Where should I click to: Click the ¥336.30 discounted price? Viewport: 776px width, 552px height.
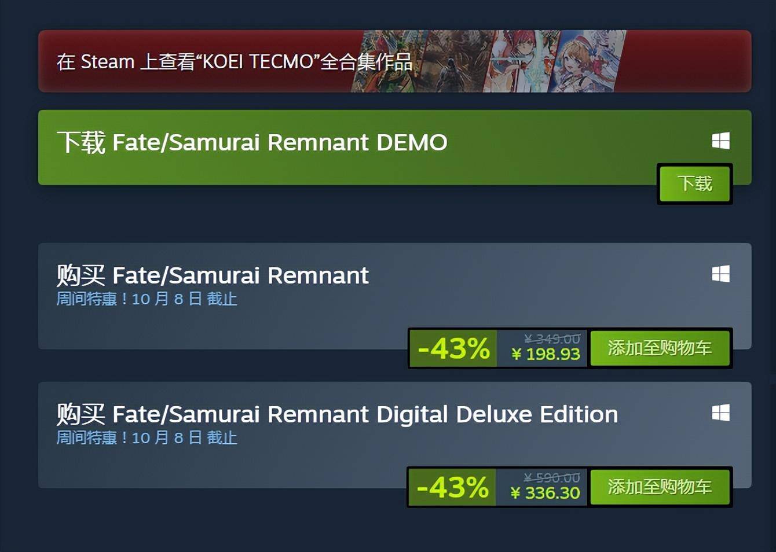(545, 493)
